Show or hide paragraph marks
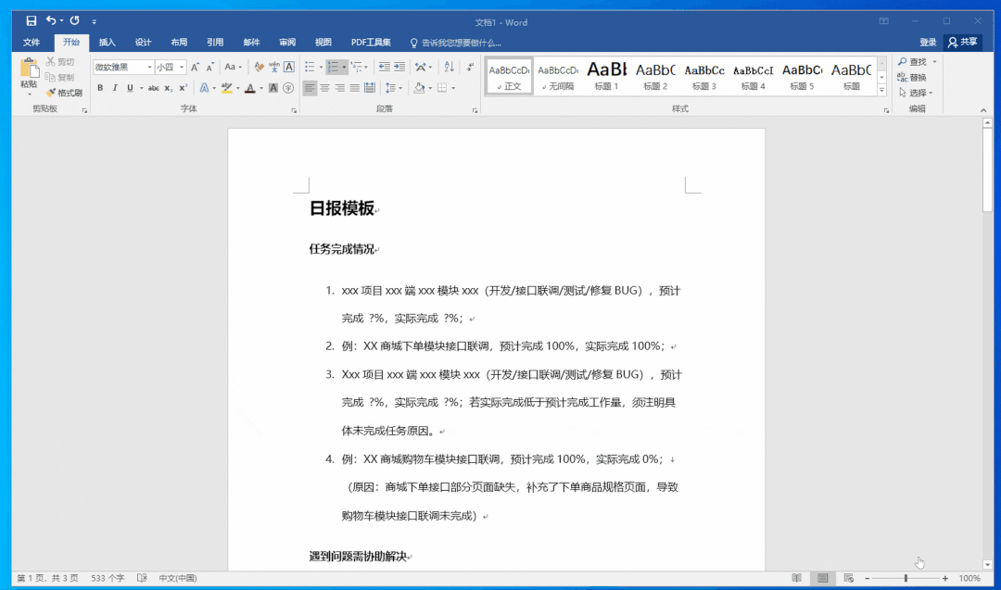Viewport: 1001px width, 590px height. coord(471,67)
